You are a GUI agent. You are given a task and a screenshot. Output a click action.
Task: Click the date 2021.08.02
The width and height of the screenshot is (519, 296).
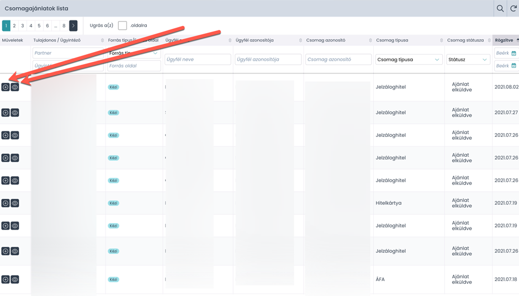pos(506,87)
